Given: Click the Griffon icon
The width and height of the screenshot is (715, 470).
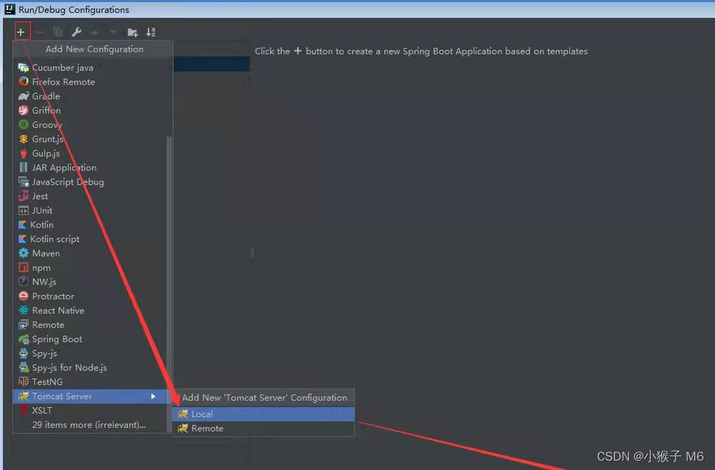Looking at the screenshot, I should tap(24, 110).
